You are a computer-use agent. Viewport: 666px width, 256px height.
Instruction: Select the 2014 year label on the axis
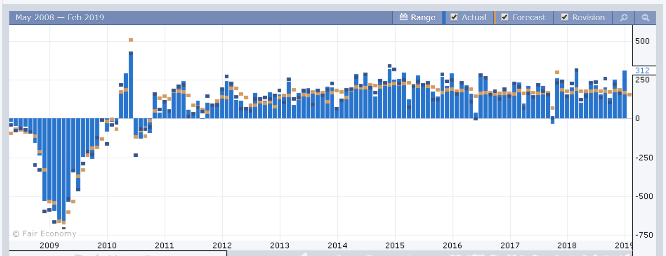337,246
